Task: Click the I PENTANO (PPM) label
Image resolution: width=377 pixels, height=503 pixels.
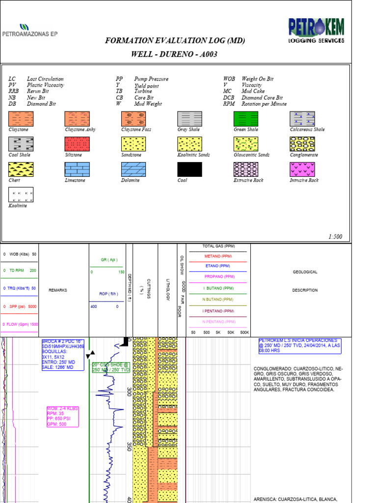Action: tap(218, 311)
